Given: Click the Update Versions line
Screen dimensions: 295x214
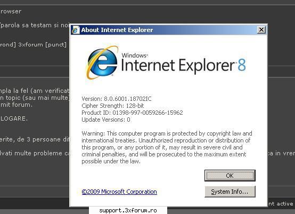Looking at the screenshot, I should pyautogui.click(x=106, y=120).
